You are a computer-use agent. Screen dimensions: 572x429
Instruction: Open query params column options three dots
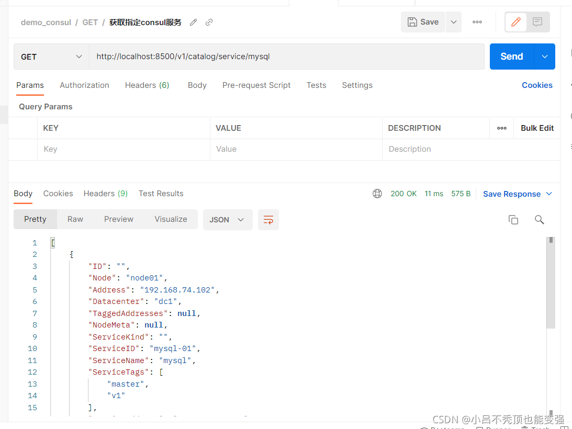point(501,128)
